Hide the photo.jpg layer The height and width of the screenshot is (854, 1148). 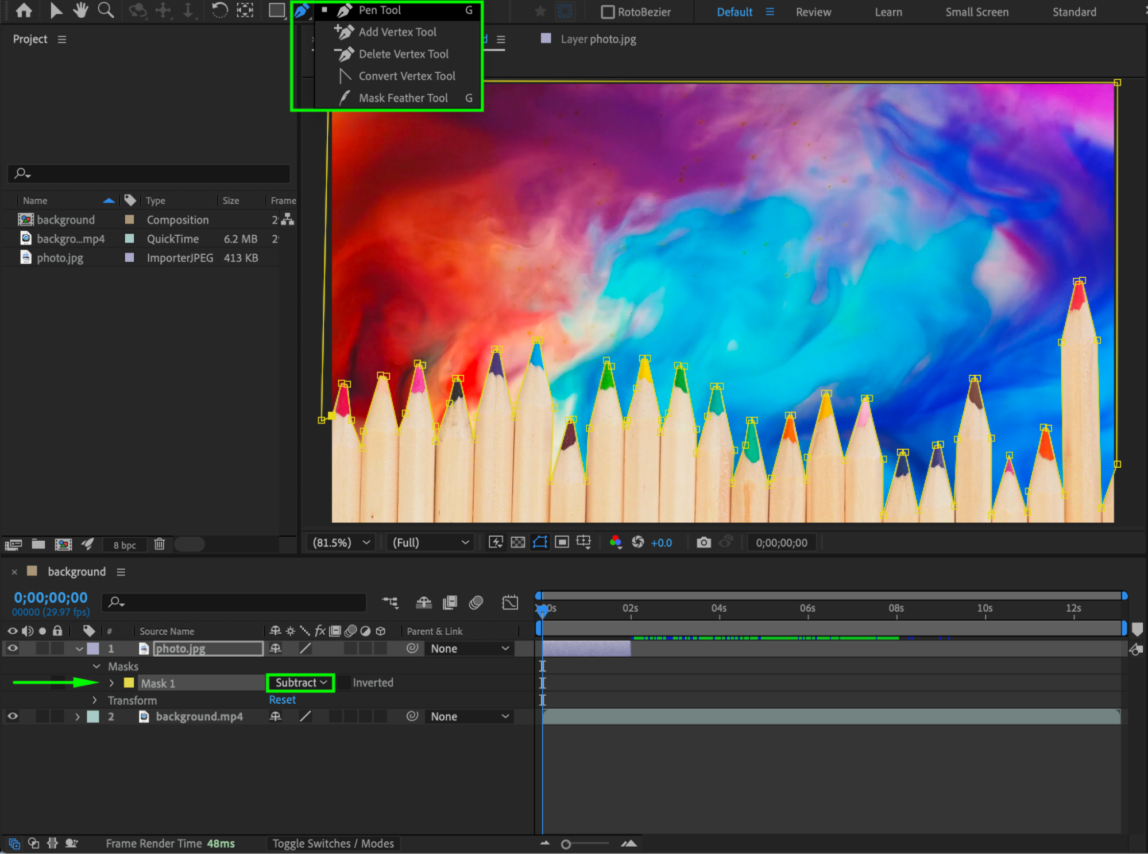point(12,649)
